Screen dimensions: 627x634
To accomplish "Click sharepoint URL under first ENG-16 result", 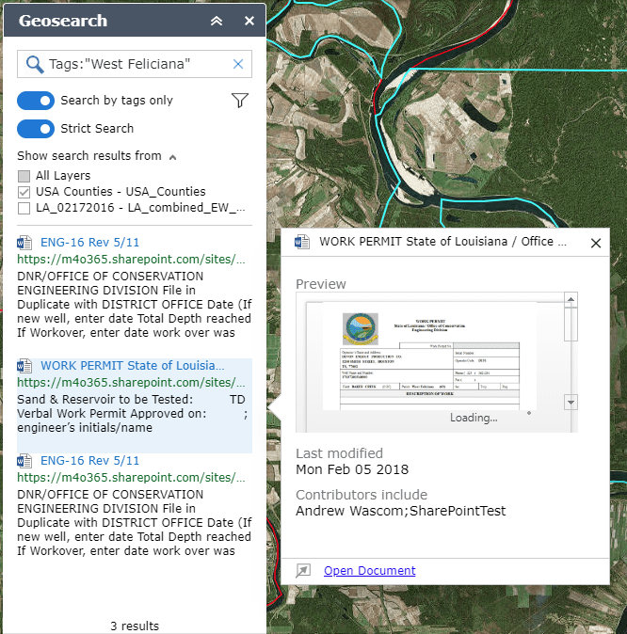I will (131, 260).
